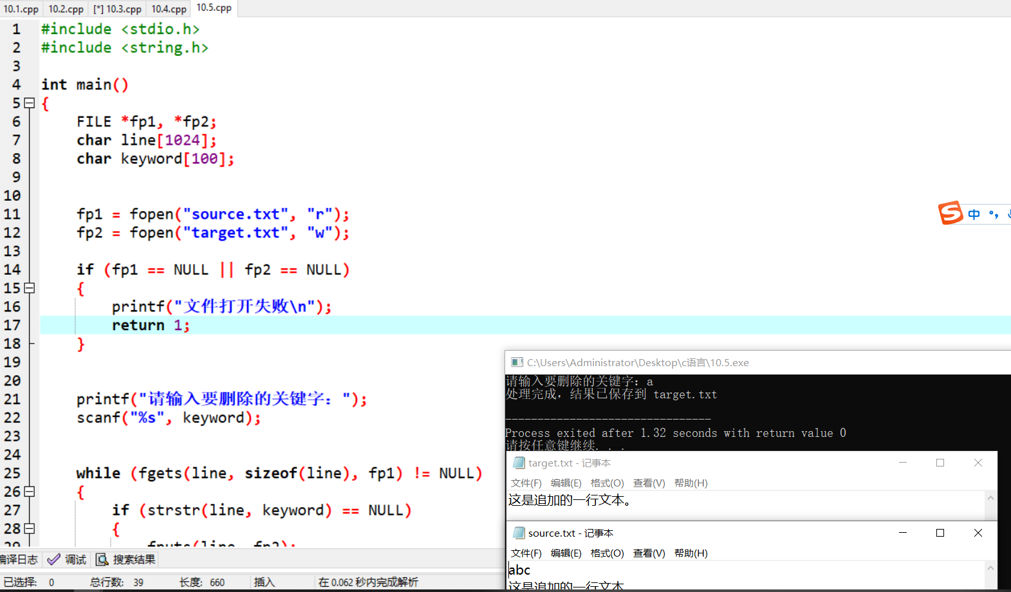Click the scanf keyword code line

(169, 418)
